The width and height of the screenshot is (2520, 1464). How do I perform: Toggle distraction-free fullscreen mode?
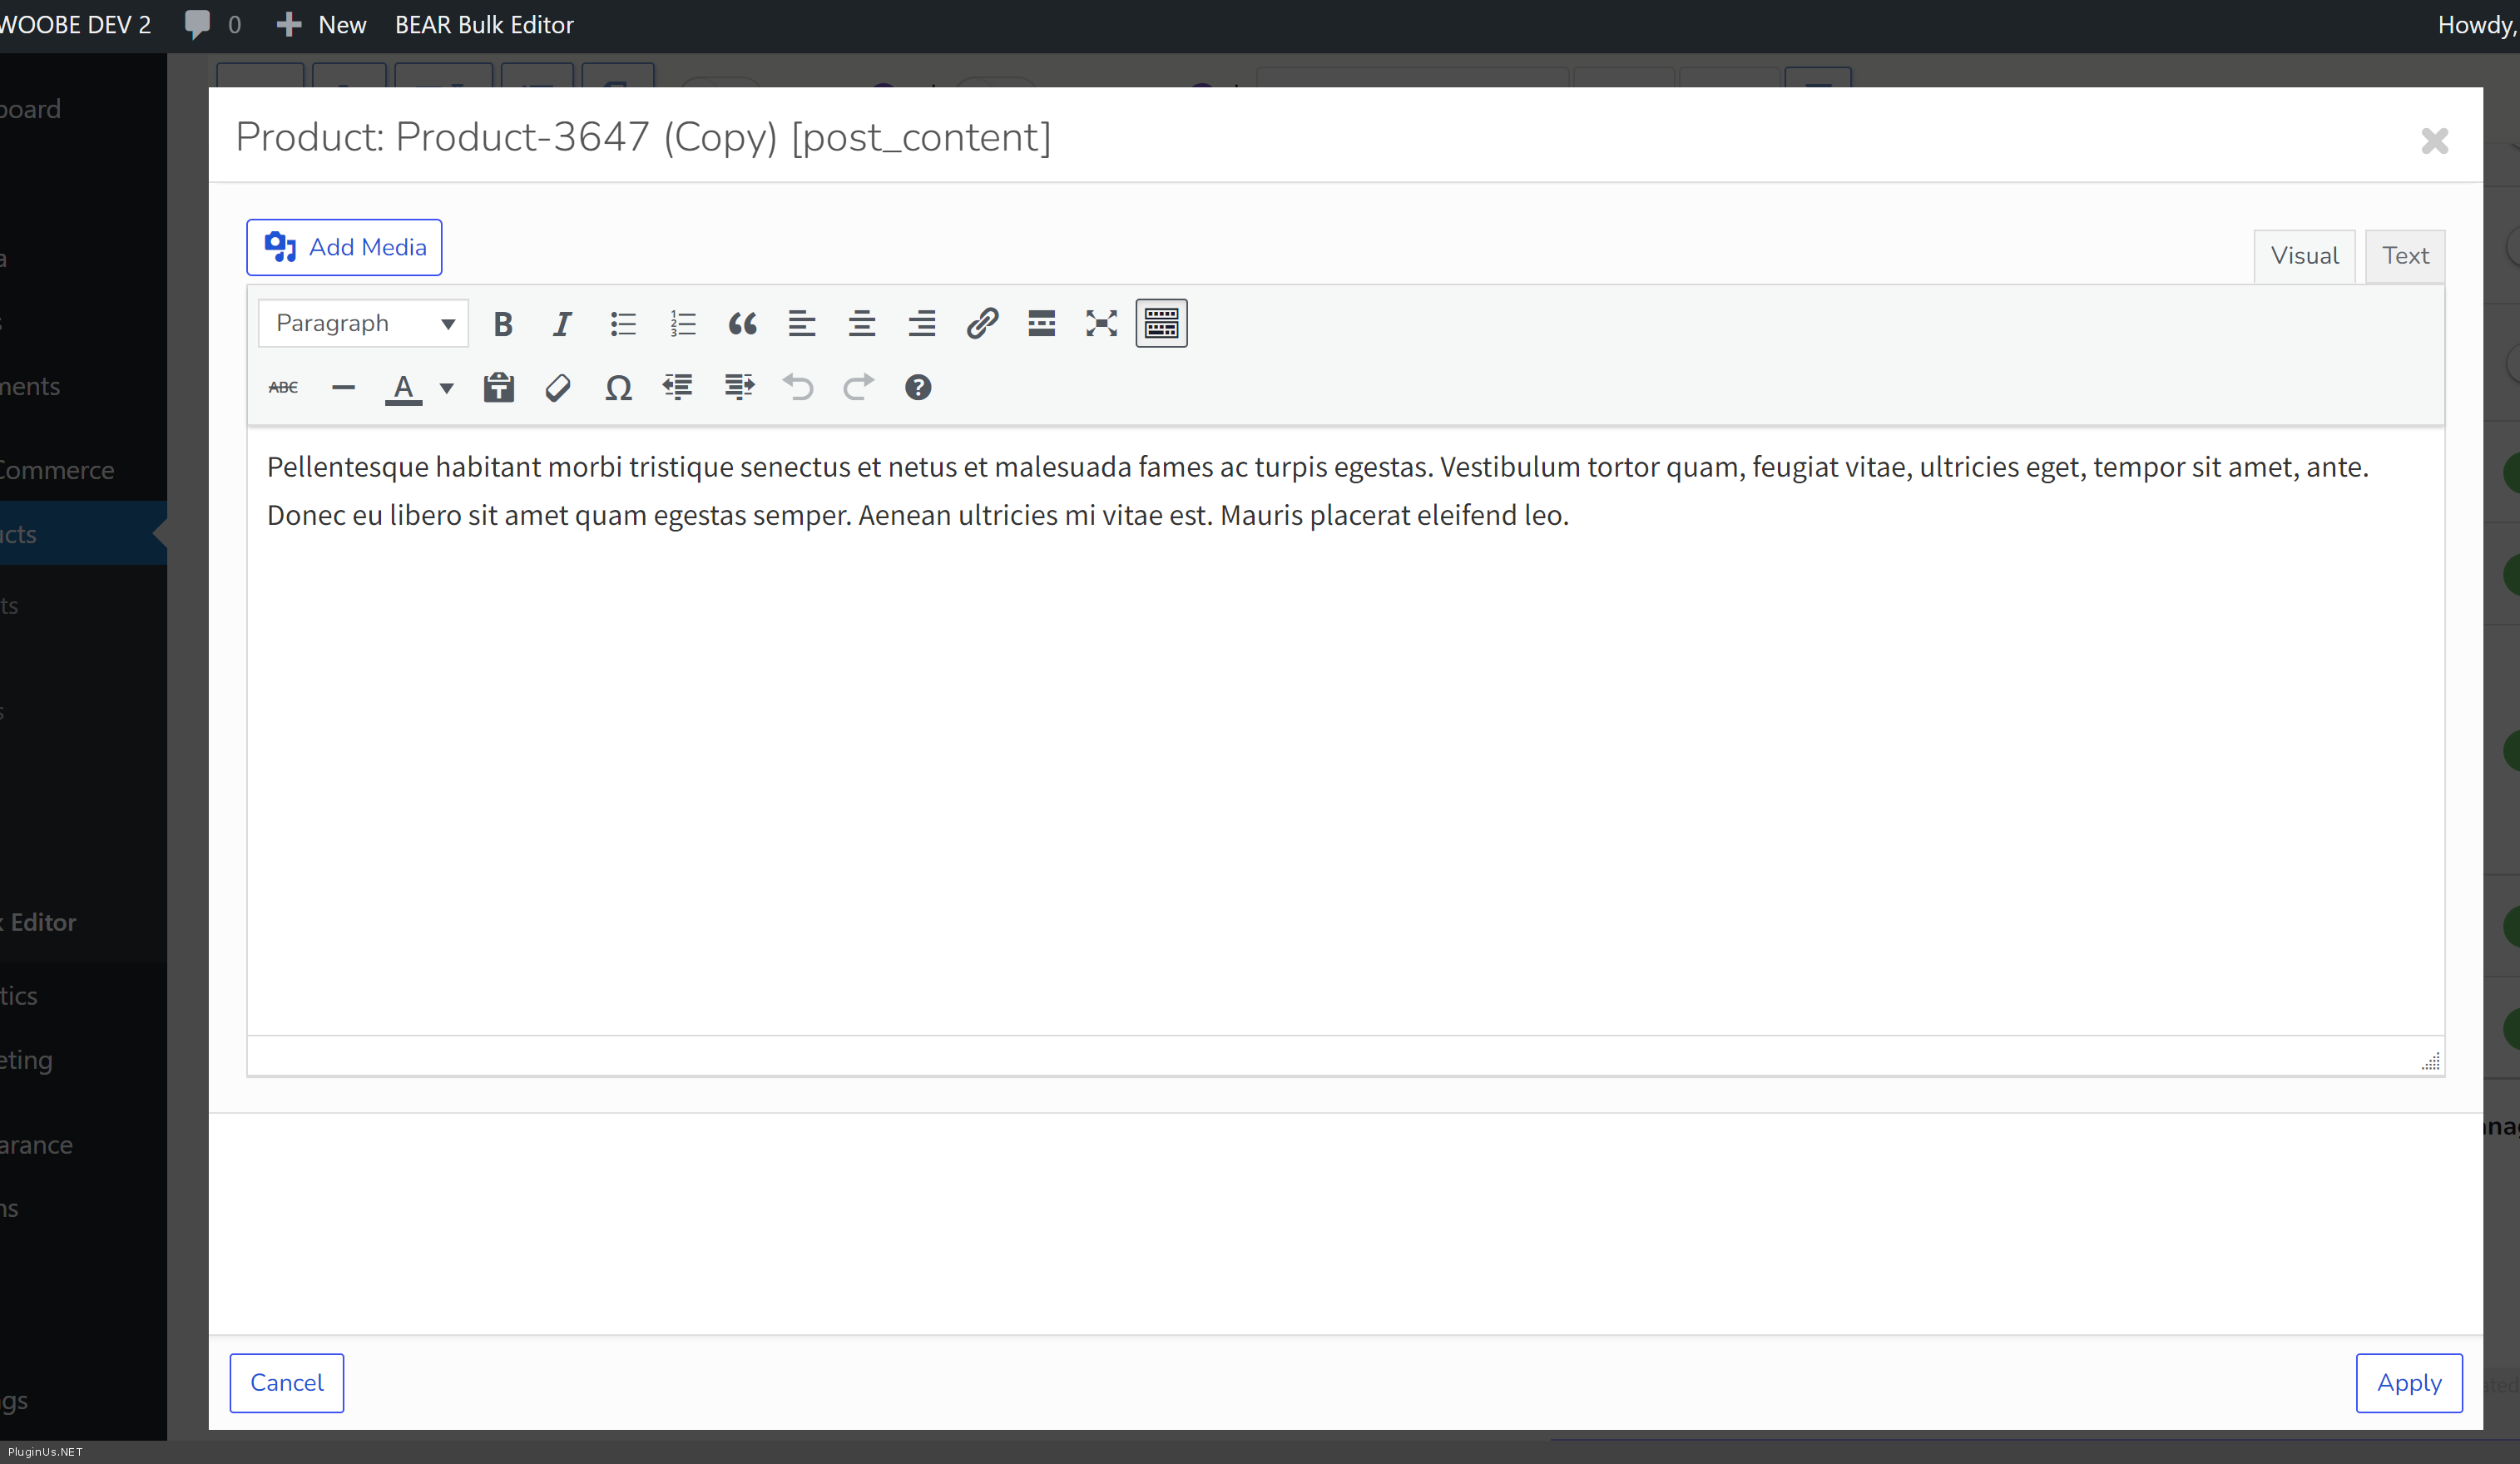(1101, 323)
